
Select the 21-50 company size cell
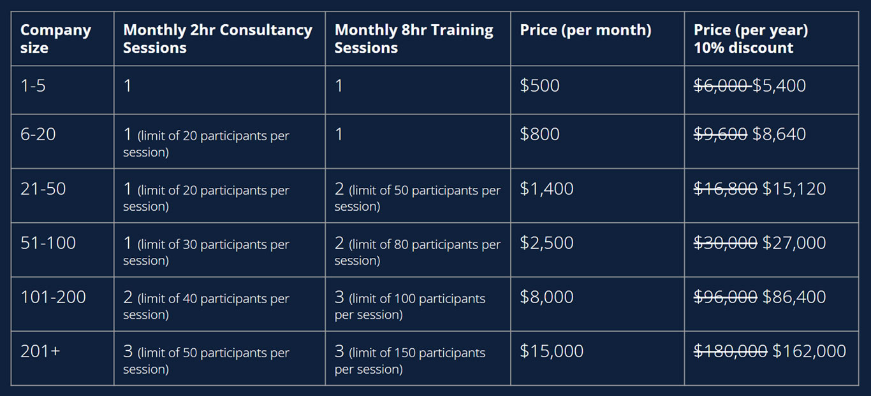coord(43,189)
